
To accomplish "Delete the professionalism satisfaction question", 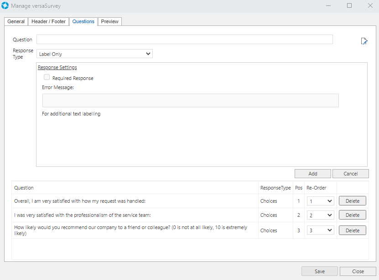I will point(352,215).
